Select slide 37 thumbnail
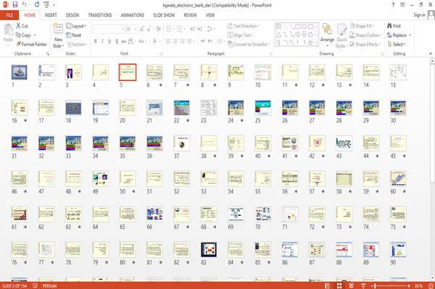Viewport: 435px width, 289px height. coord(182,143)
